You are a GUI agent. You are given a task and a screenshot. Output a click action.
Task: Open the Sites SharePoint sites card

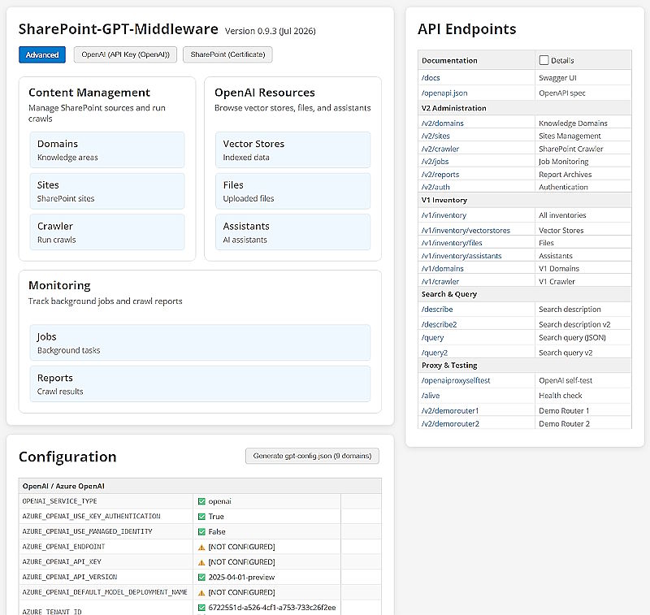point(107,191)
